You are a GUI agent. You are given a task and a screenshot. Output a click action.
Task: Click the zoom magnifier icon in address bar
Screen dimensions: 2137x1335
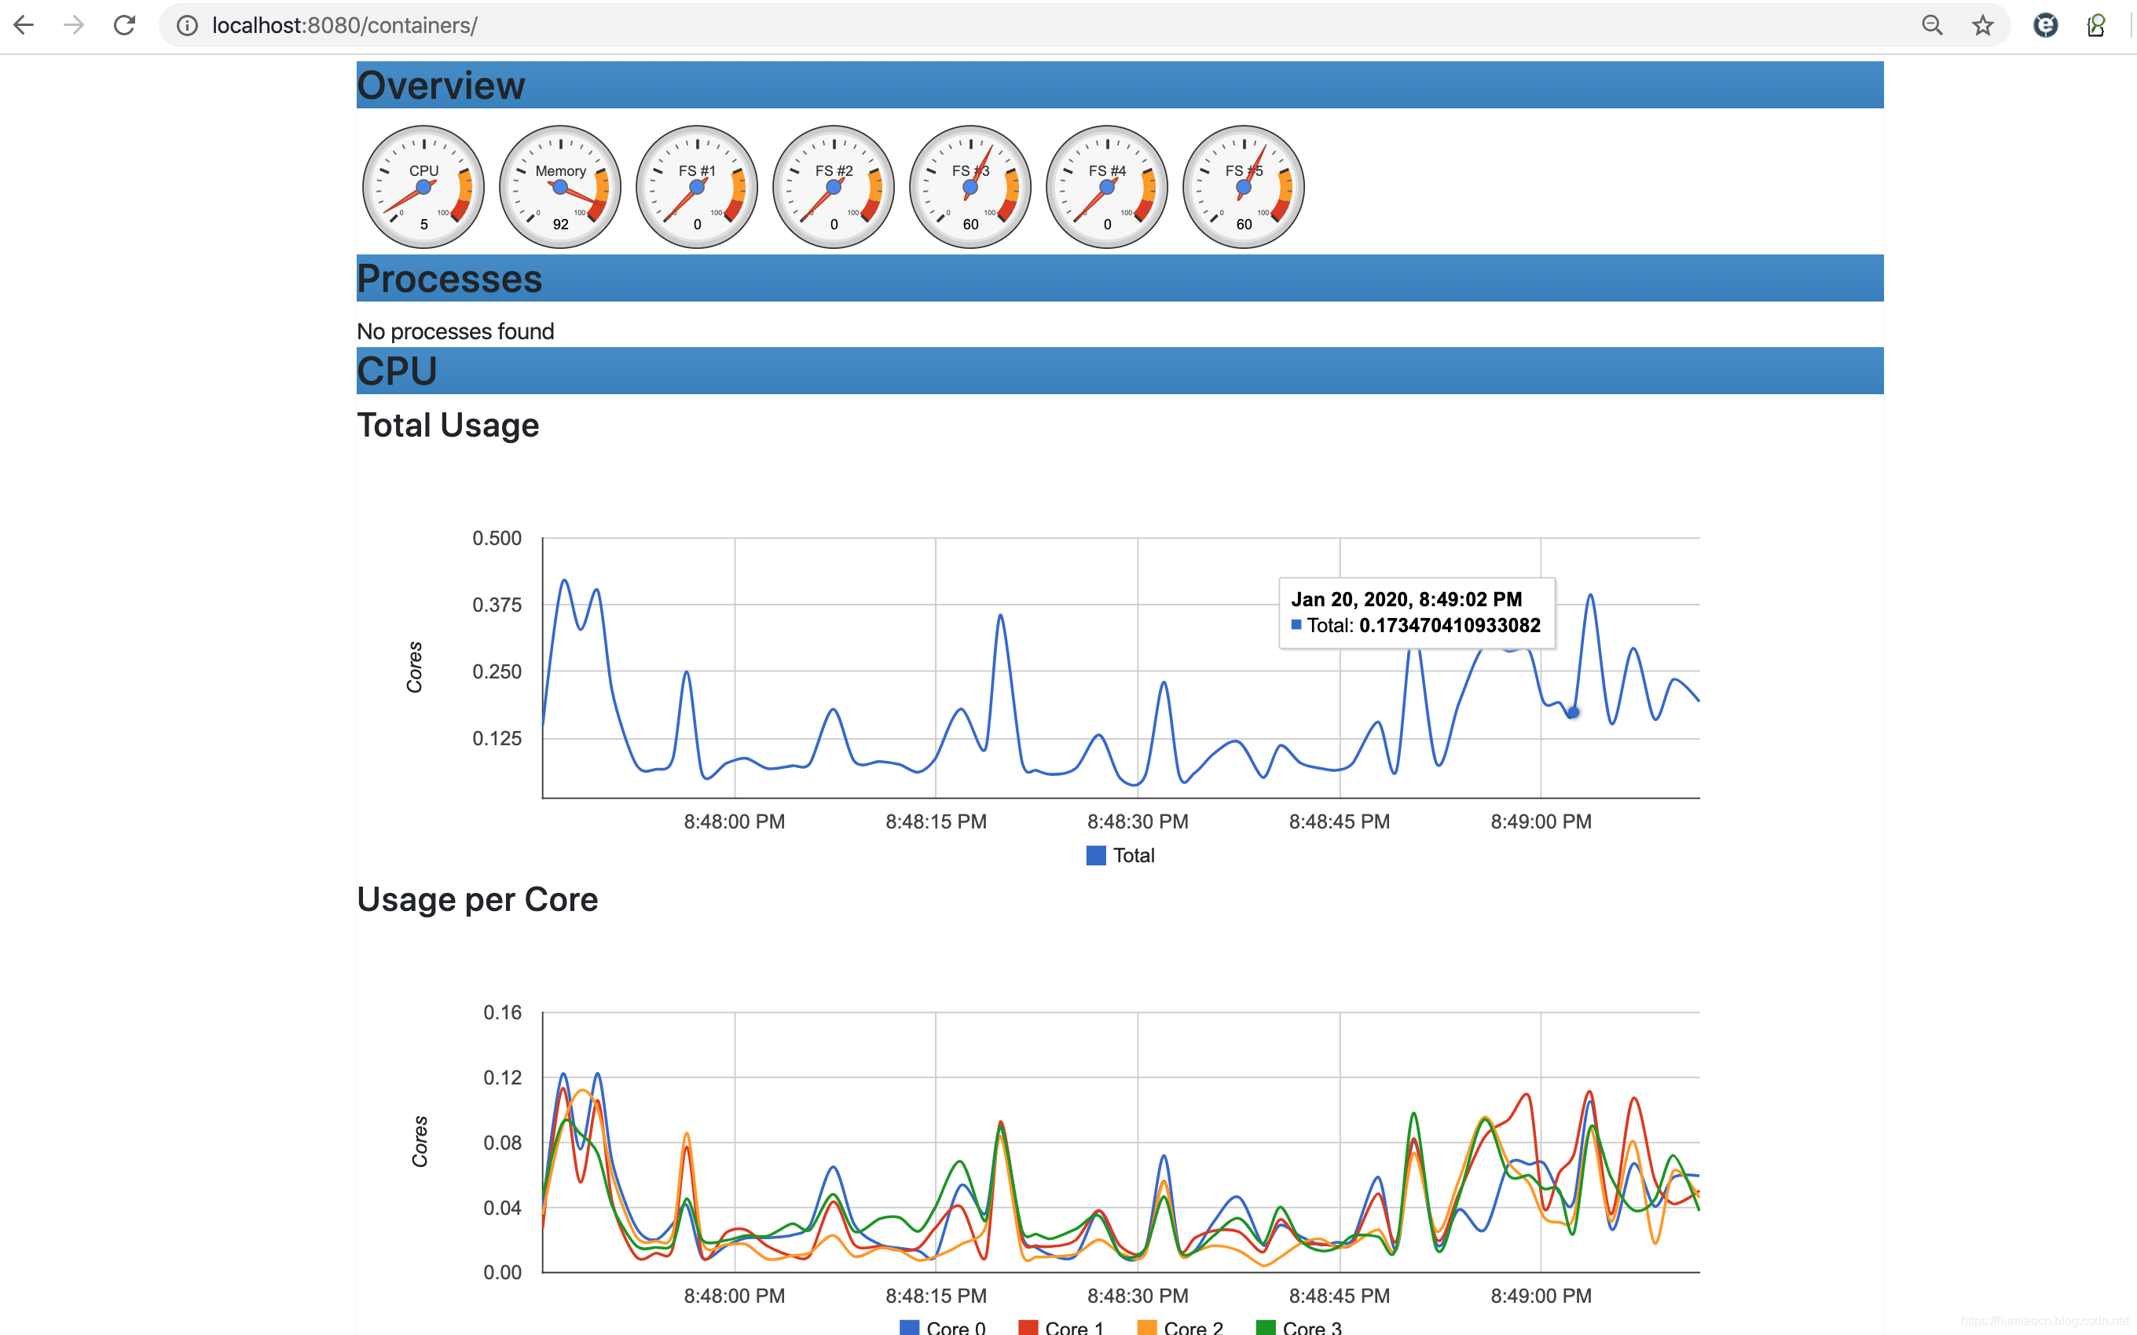(x=1932, y=26)
